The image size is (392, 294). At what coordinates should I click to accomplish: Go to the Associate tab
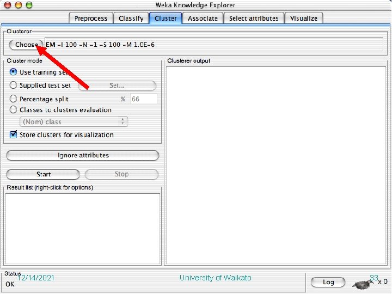pyautogui.click(x=203, y=19)
